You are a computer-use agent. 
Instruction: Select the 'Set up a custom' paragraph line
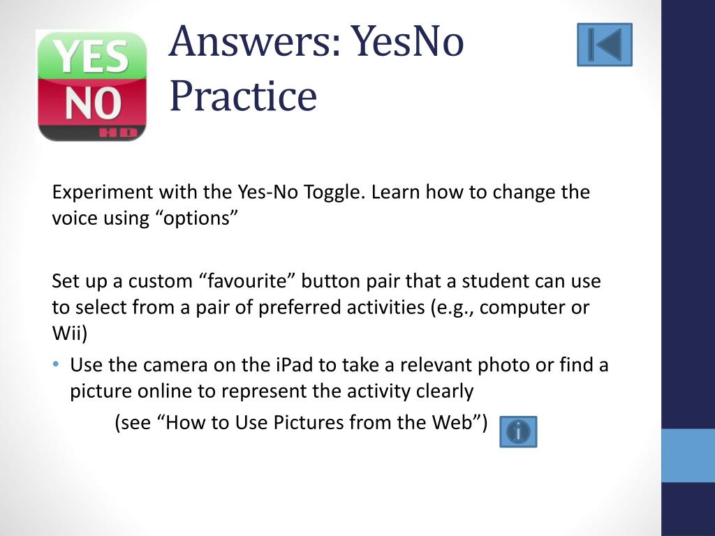326,281
